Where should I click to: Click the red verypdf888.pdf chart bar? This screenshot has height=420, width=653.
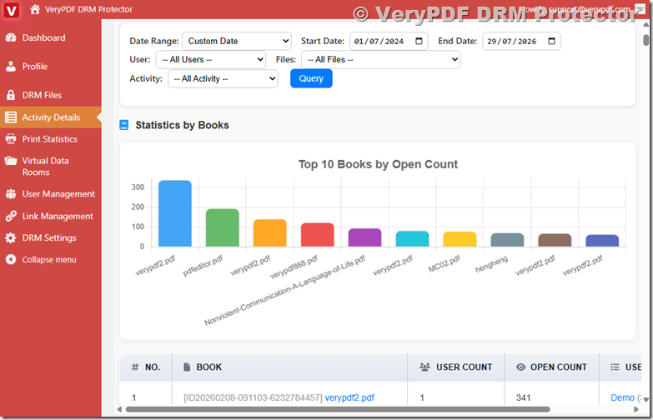click(318, 235)
